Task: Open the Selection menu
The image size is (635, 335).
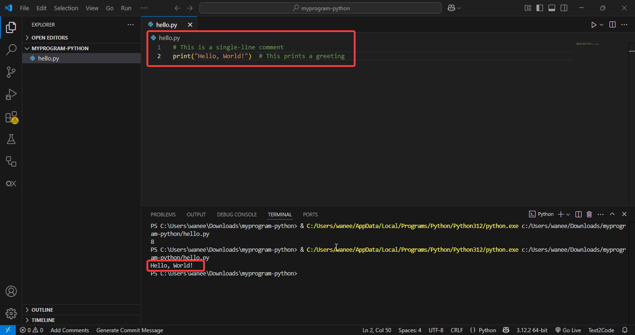Action: (66, 8)
